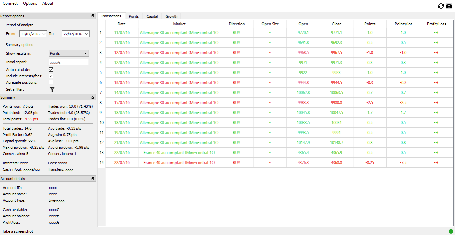Click the 19/07/16 date cell
This screenshot has height=235, width=455.
point(122,133)
